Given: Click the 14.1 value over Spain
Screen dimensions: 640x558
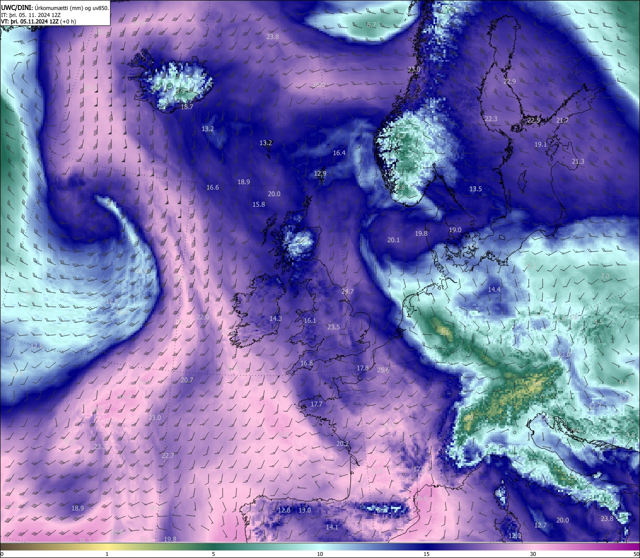Looking at the screenshot, I should 332,527.
